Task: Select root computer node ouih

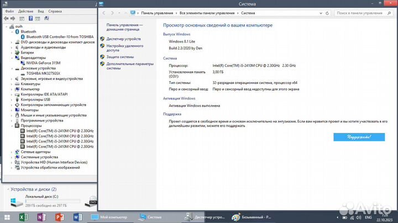Action: (x=19, y=26)
